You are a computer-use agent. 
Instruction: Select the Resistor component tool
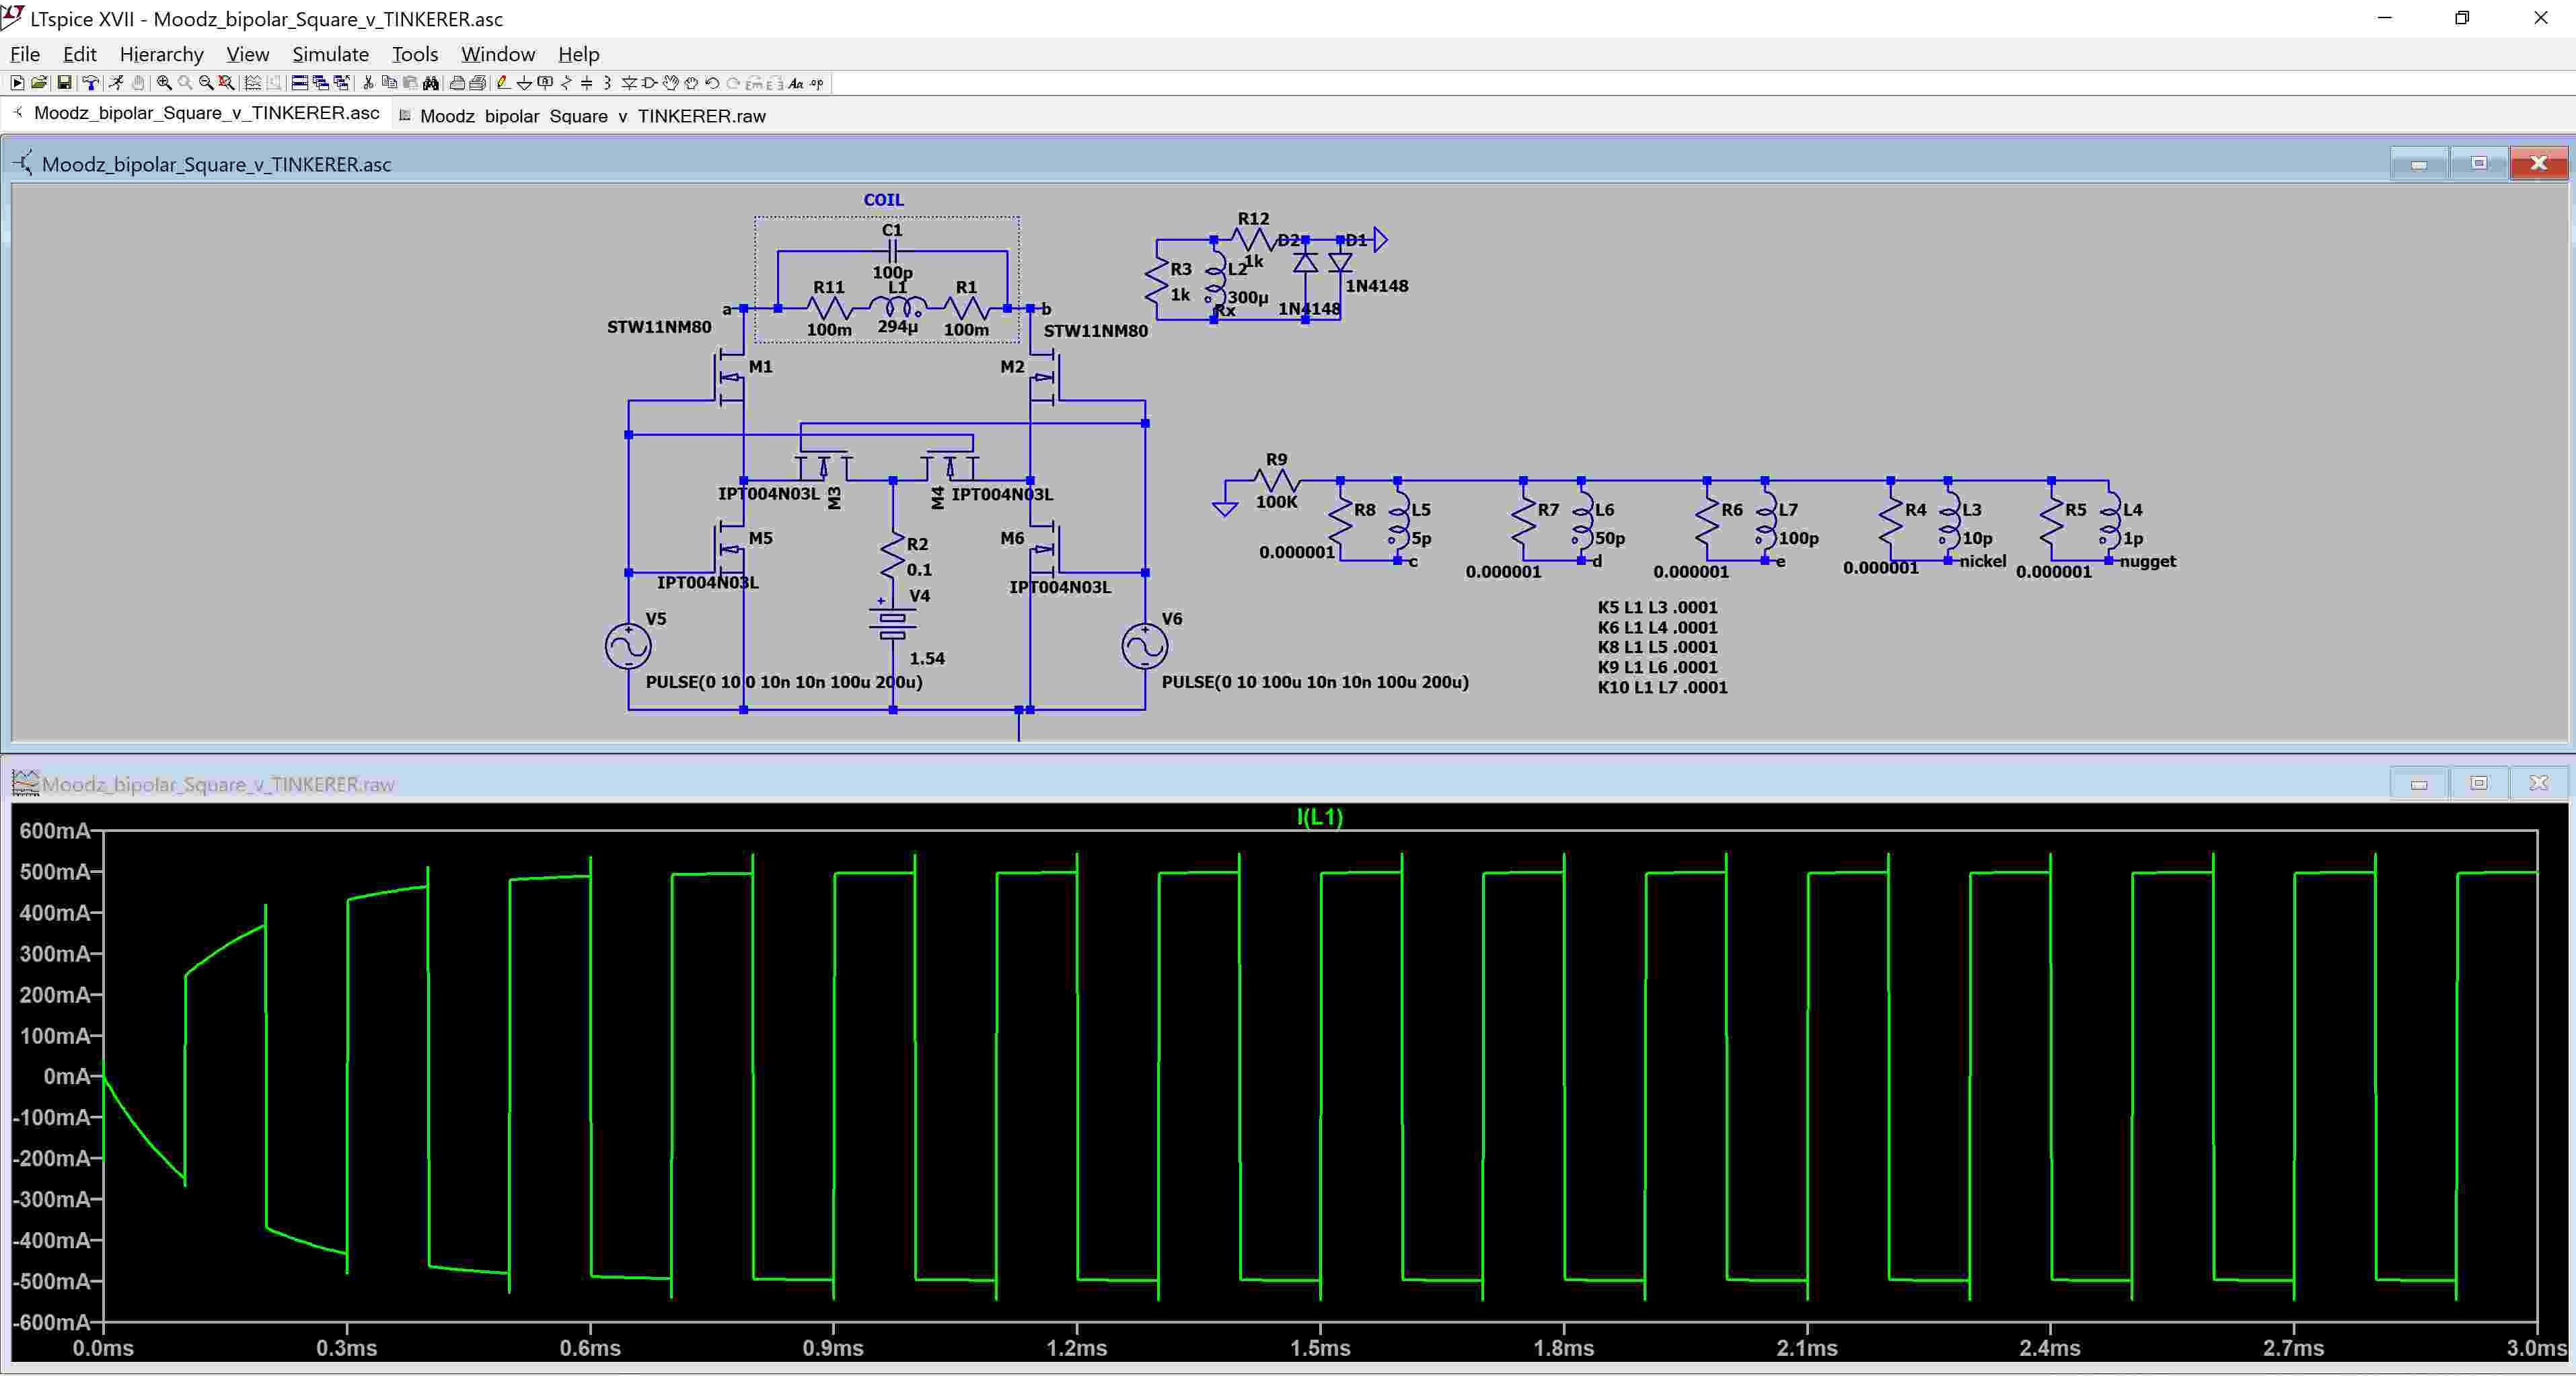pos(566,83)
